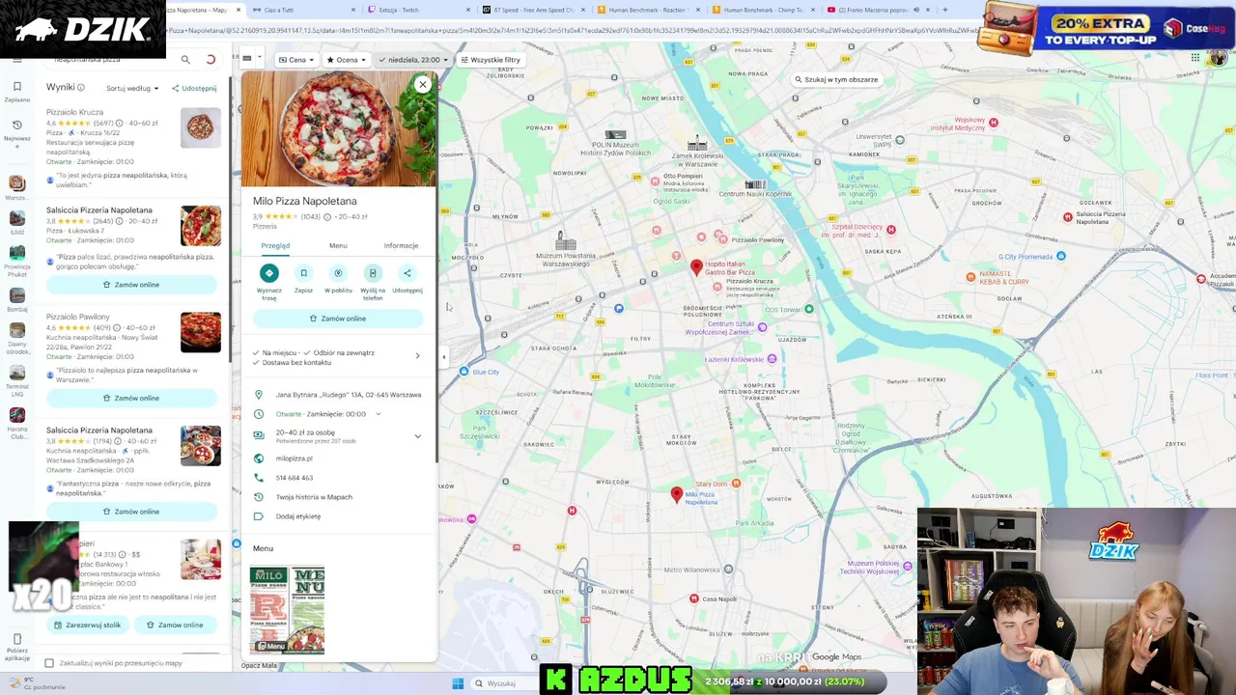
Task: Click Zamów online in Milo Pizza panel
Action: [338, 319]
